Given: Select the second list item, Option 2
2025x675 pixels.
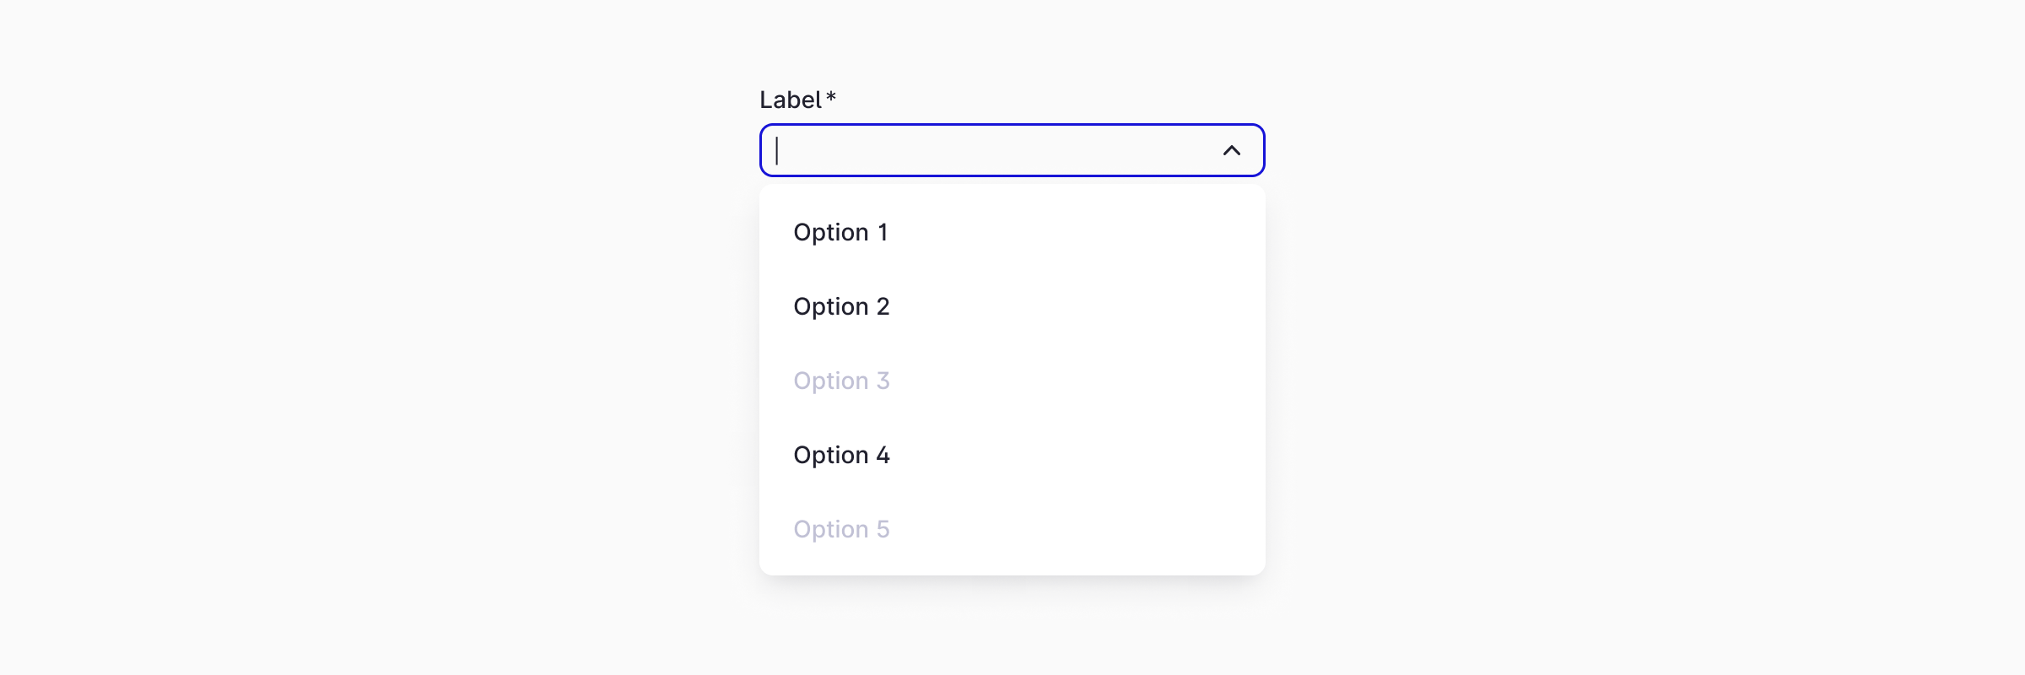Looking at the screenshot, I should pos(841,306).
